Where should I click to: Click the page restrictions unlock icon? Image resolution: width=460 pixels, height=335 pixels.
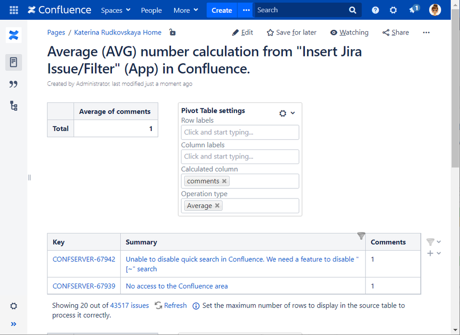point(172,32)
